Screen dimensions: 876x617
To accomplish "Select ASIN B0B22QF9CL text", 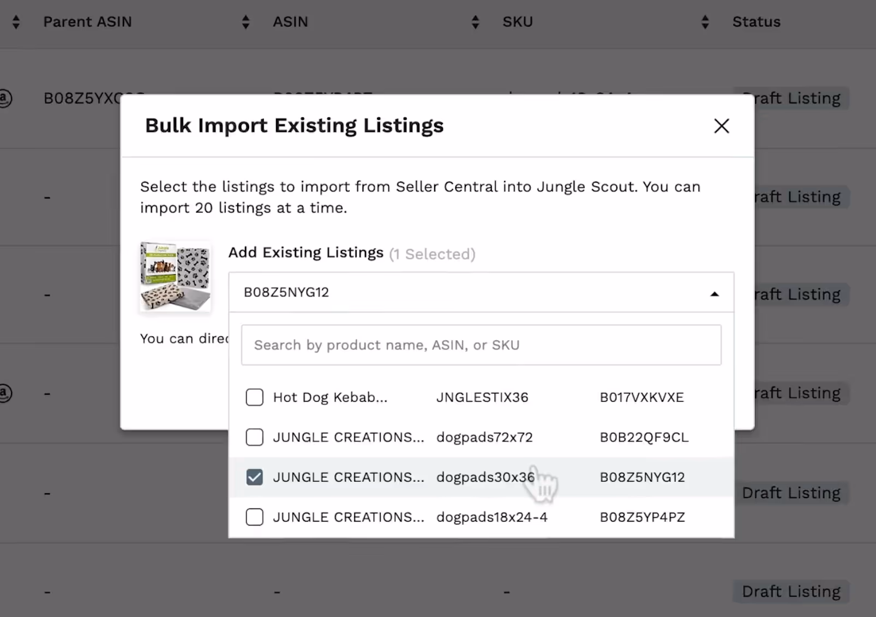I will tap(644, 437).
